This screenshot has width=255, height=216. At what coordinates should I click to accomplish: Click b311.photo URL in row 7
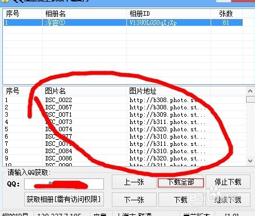tap(167, 144)
